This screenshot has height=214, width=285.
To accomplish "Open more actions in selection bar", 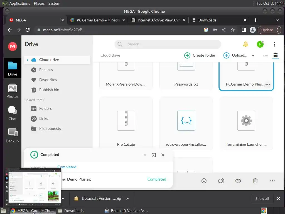I will click(x=272, y=181).
